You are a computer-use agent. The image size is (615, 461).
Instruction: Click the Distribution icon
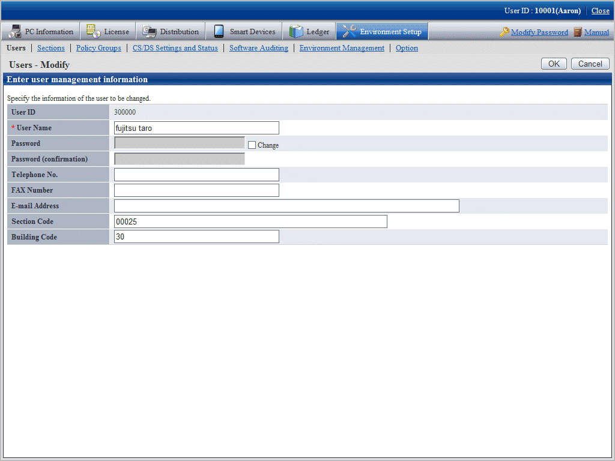coord(149,31)
